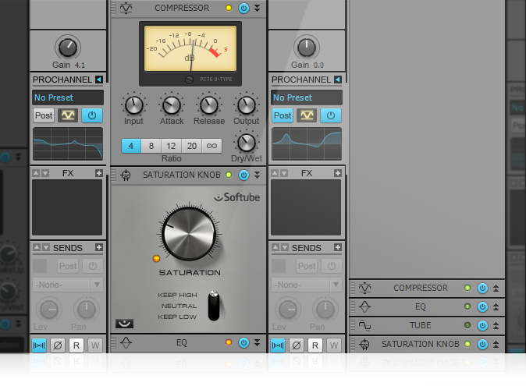The width and height of the screenshot is (526, 386).
Task: Open the right strip EQ graph thumbnail
Action: click(x=307, y=144)
